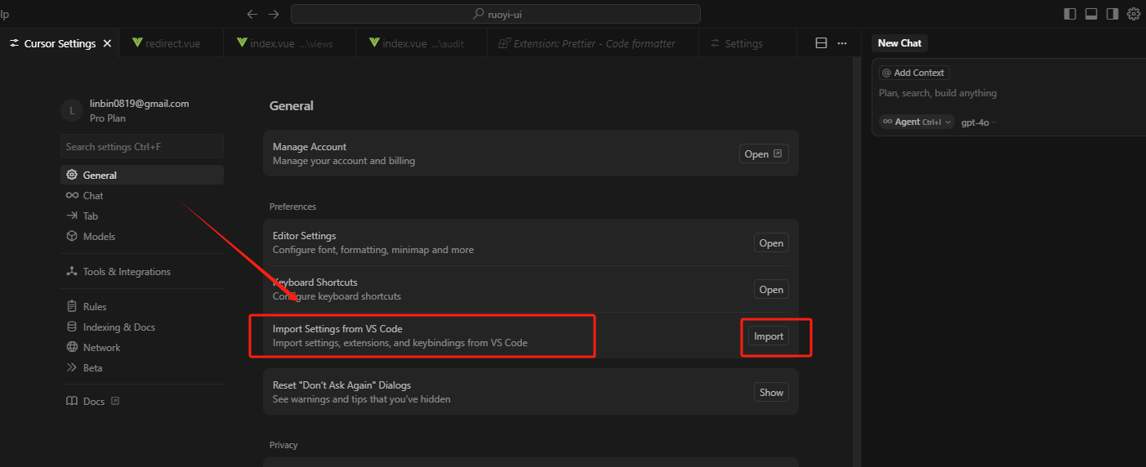Open Agent mode dropdown
1146x467 pixels.
pyautogui.click(x=916, y=122)
